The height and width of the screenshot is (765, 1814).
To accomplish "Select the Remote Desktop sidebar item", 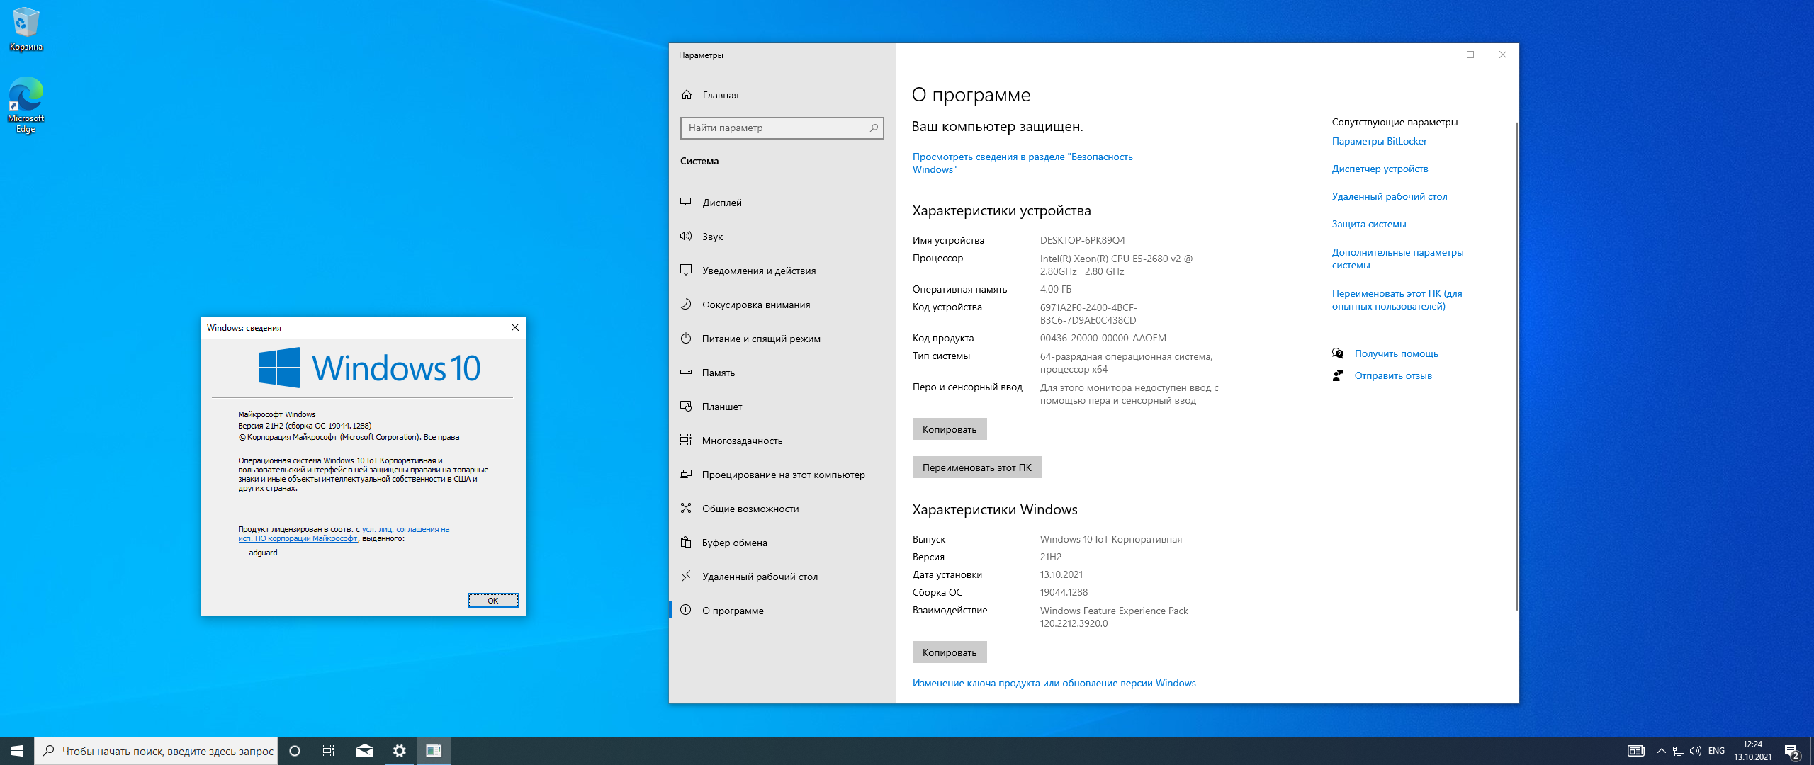I will (760, 577).
